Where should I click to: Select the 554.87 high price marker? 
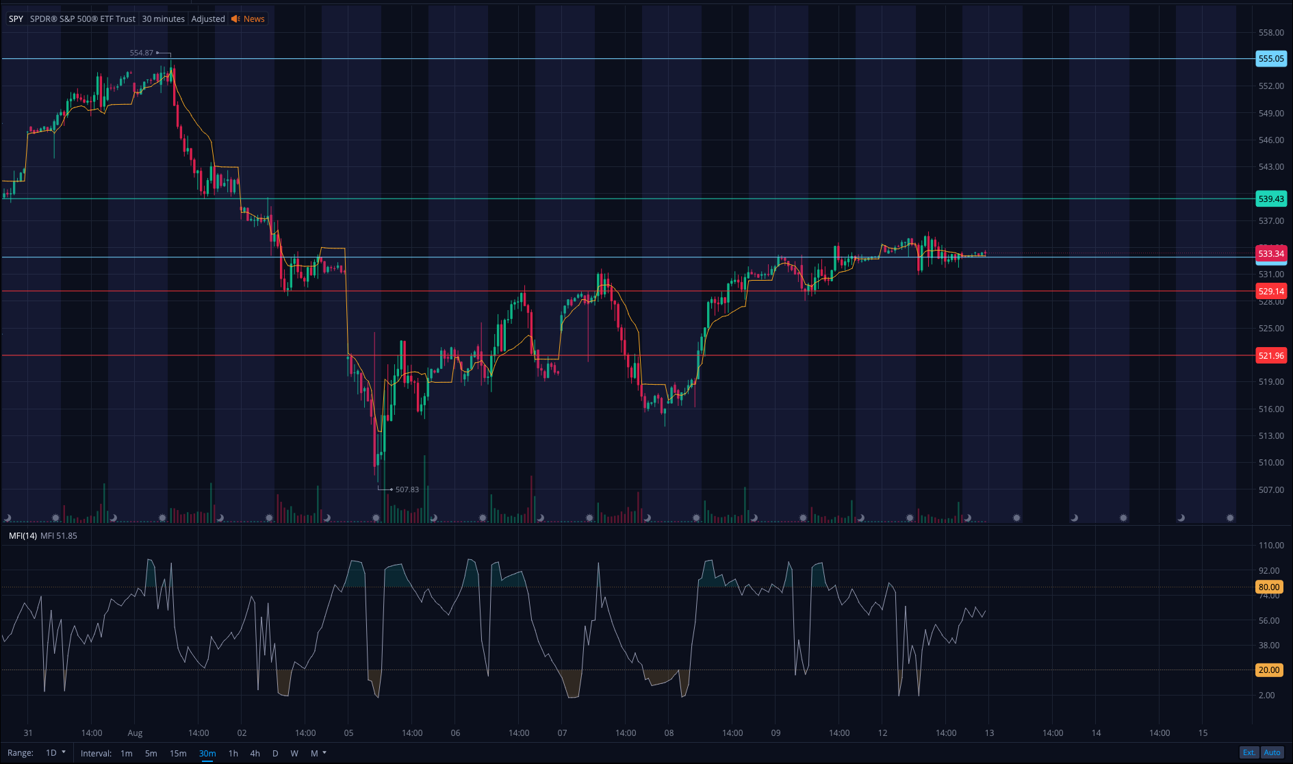142,53
